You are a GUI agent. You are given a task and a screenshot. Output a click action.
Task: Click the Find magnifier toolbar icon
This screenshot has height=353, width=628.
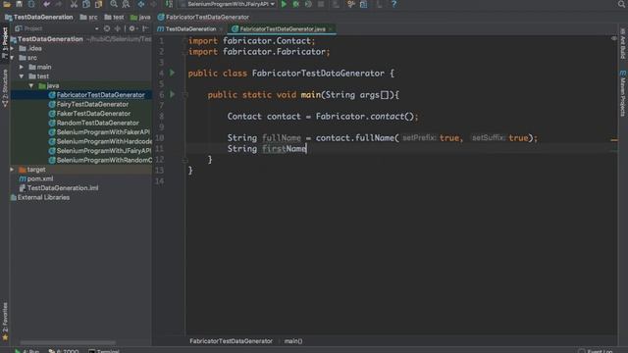(x=114, y=4)
